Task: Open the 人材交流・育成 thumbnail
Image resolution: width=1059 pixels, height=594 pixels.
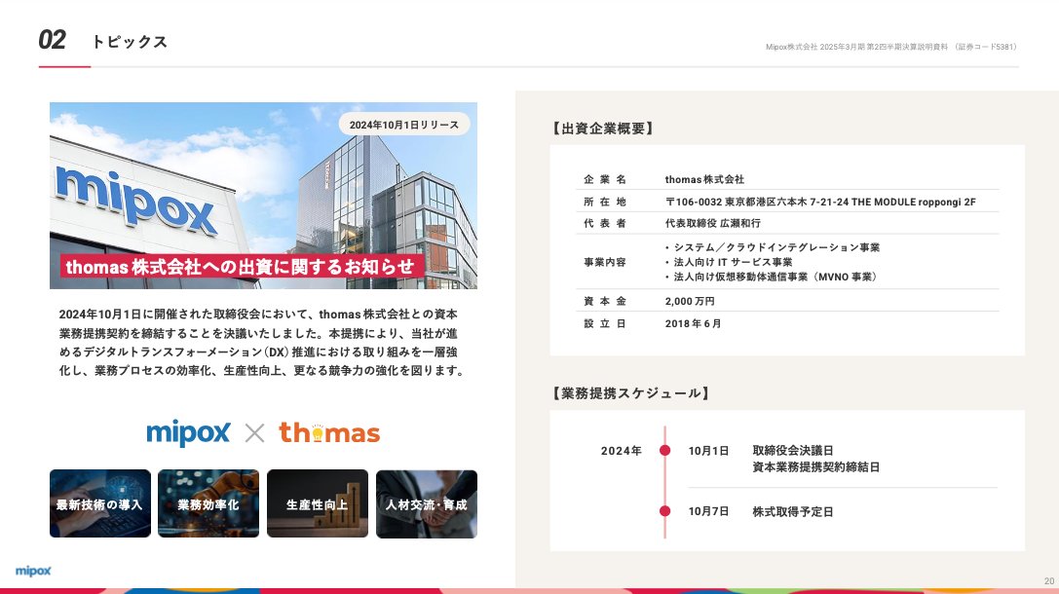Action: point(427,503)
